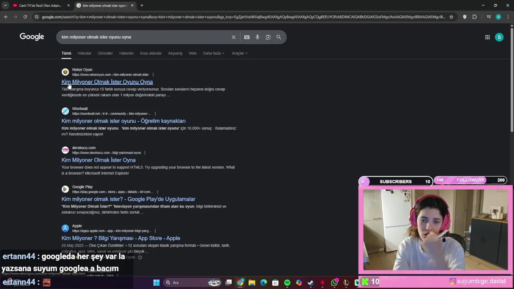Image resolution: width=514 pixels, height=289 pixels.
Task: Click the Rekor Oyun site favicon
Action: point(65,72)
